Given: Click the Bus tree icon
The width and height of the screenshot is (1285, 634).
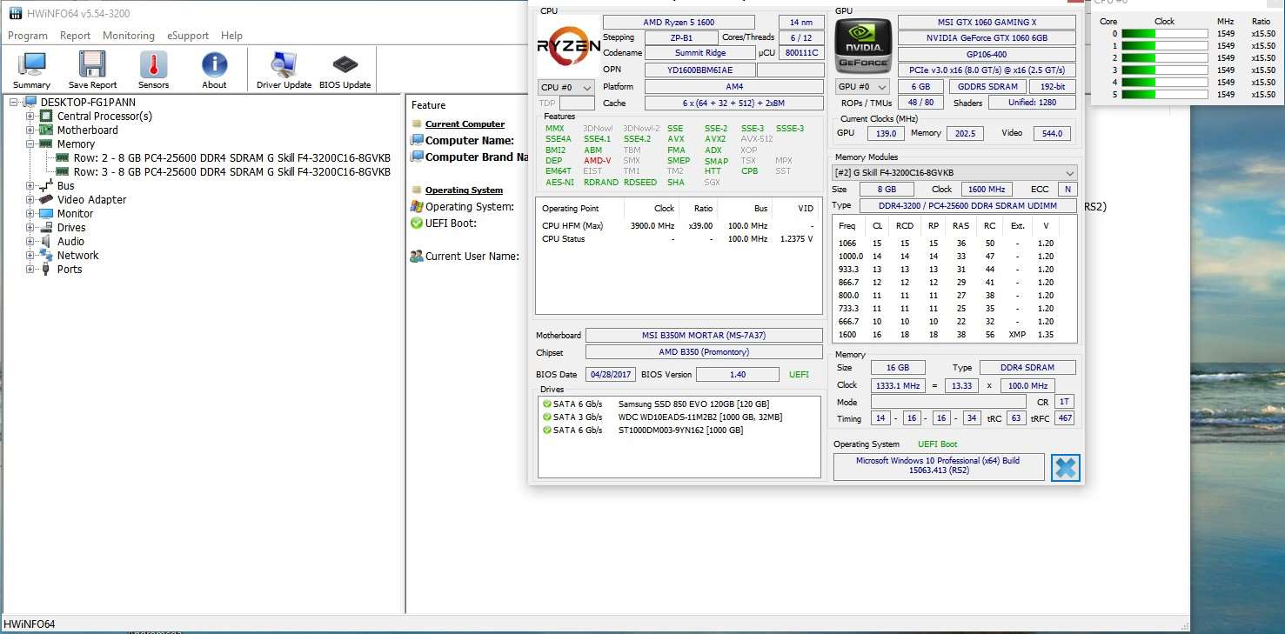Looking at the screenshot, I should coord(47,185).
